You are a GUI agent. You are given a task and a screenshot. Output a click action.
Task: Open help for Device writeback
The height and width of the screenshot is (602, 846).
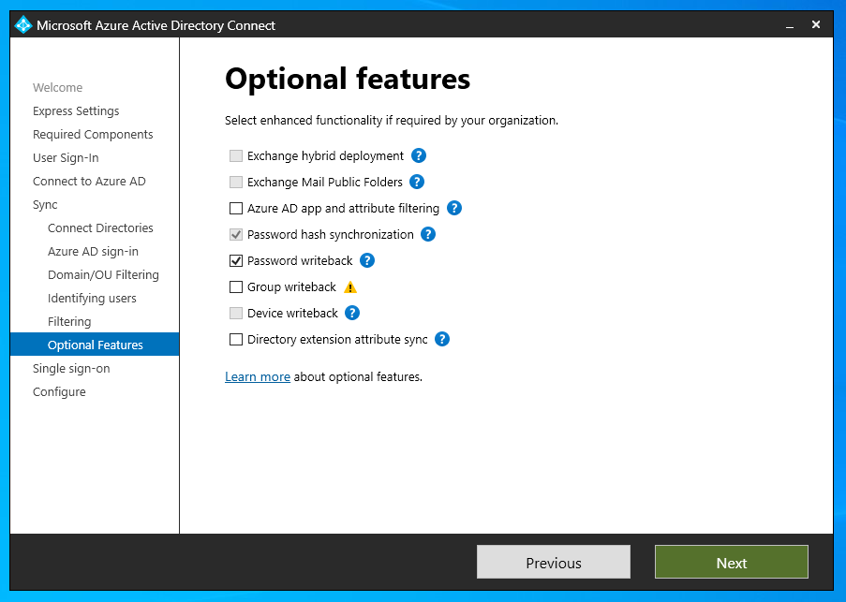pyautogui.click(x=352, y=313)
